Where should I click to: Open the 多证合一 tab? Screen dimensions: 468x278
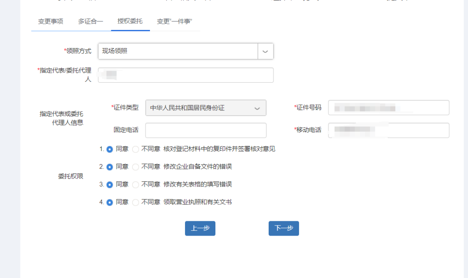(x=90, y=21)
